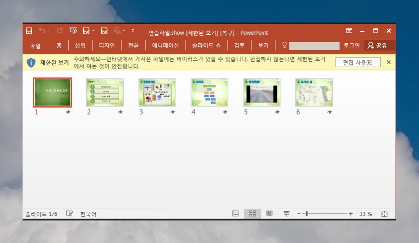Click the 편집 사용(E) button
Image resolution: width=419 pixels, height=243 pixels.
point(358,63)
